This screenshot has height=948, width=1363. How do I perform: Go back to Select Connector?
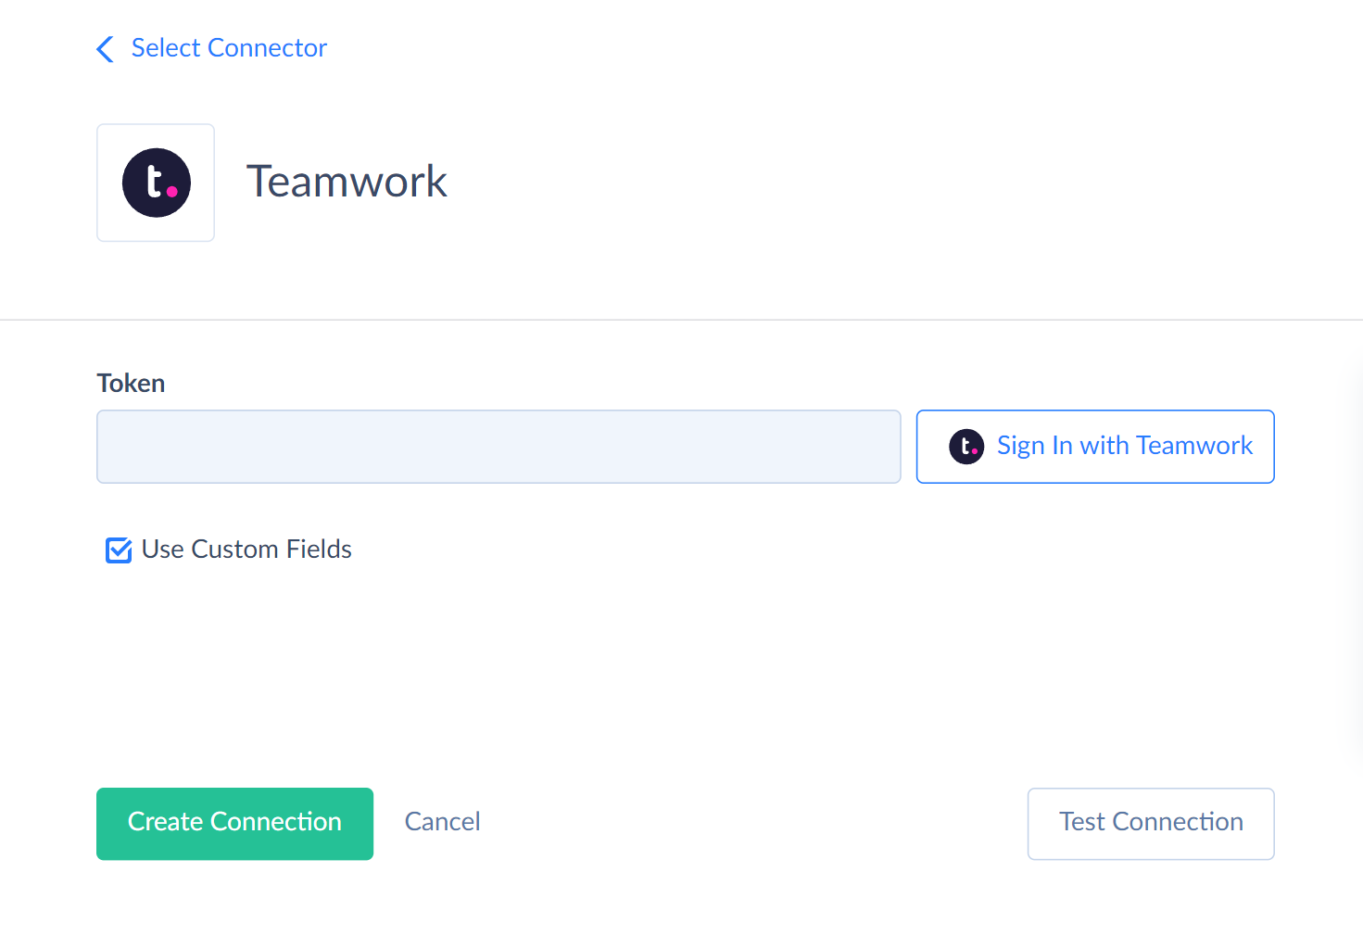229,48
